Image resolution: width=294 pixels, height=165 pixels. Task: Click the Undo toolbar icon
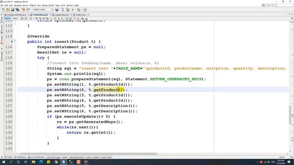click(23, 10)
